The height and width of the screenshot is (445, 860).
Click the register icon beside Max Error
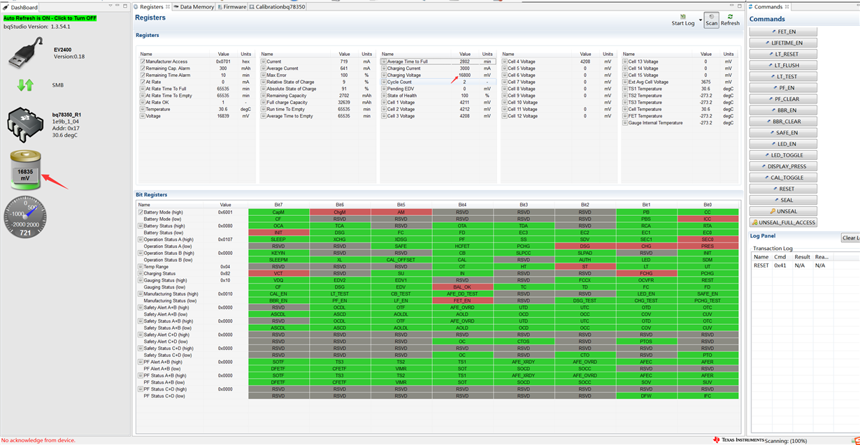tap(264, 75)
